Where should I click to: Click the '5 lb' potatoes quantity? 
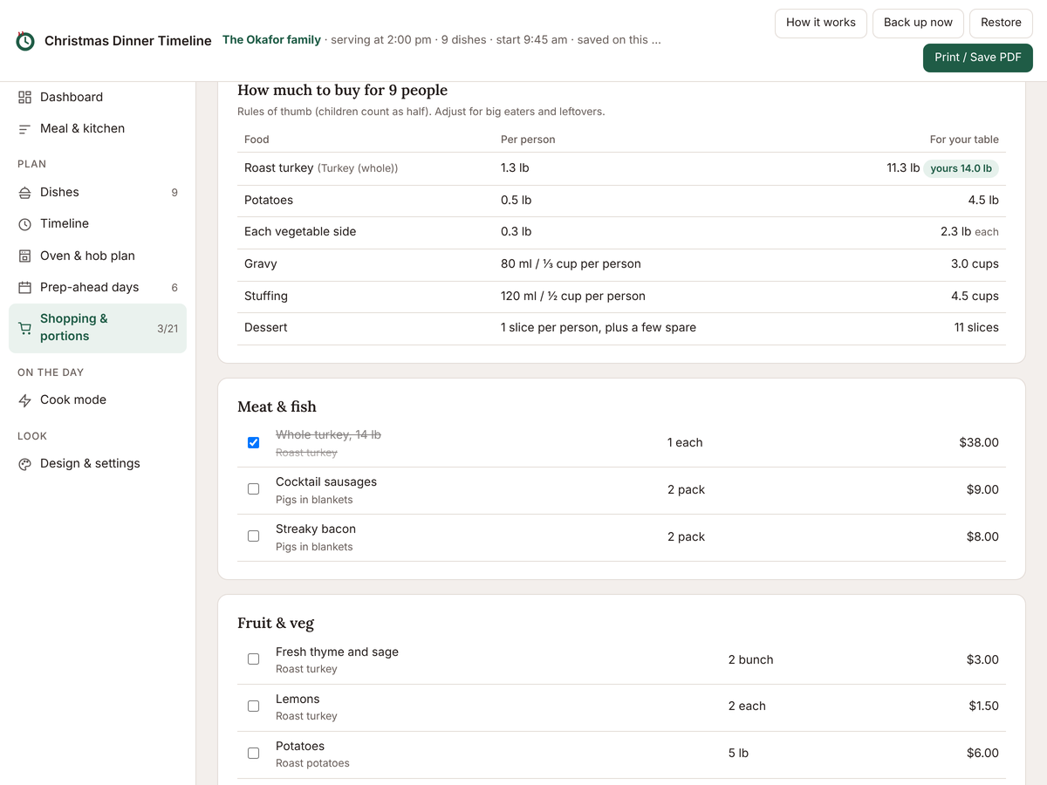tap(738, 754)
